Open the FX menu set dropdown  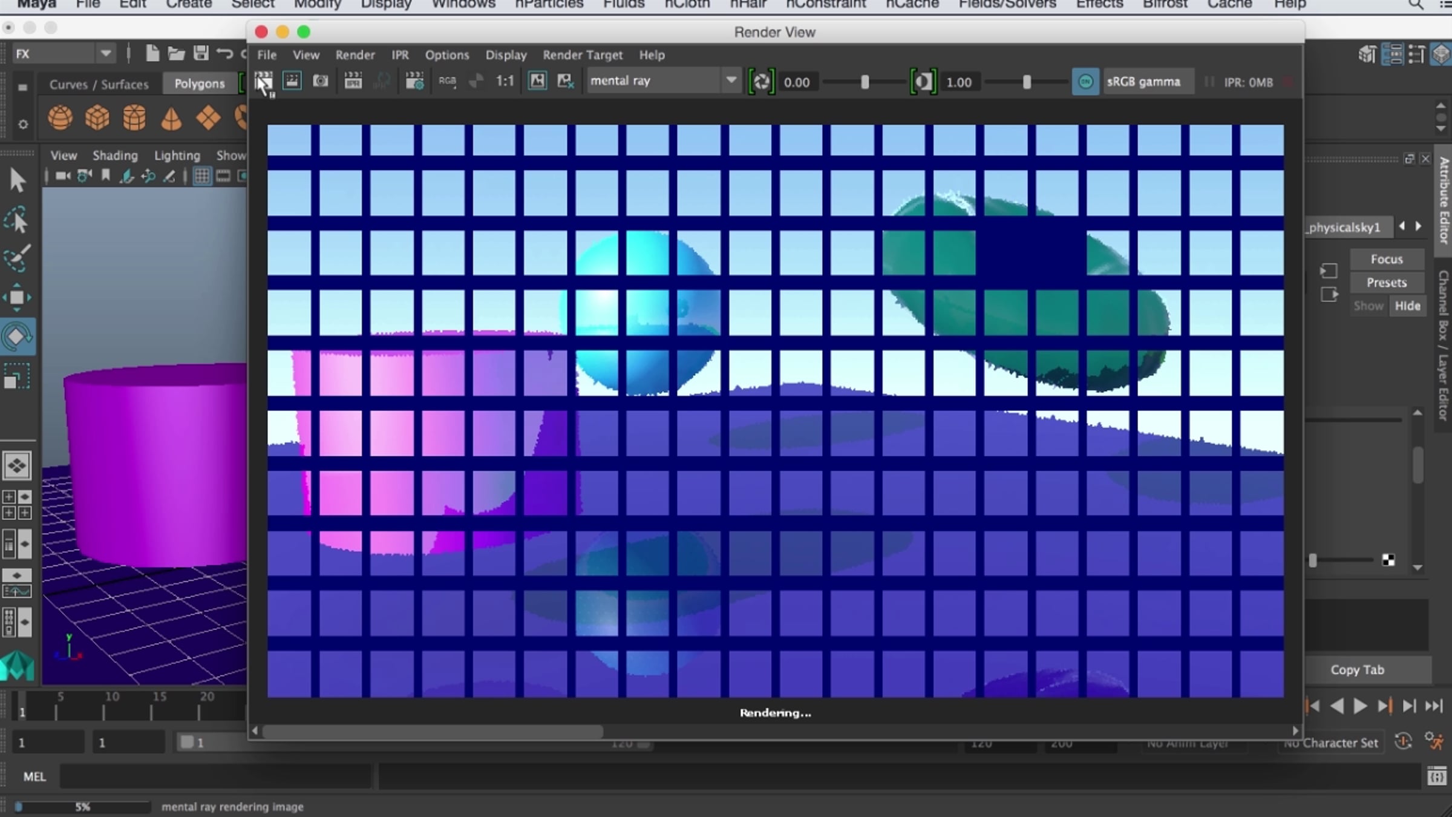(x=105, y=54)
